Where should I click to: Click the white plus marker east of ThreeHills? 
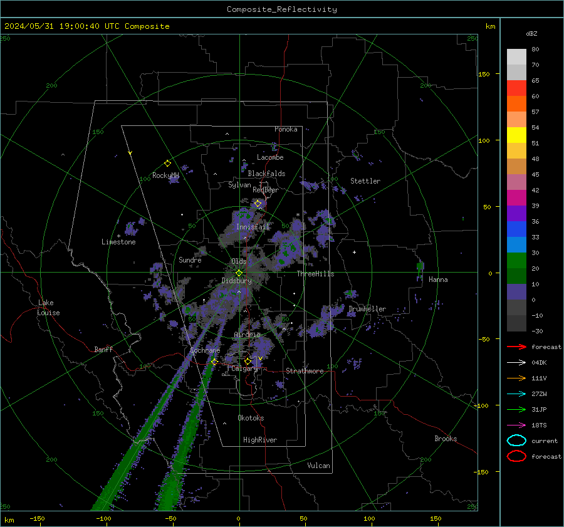click(x=354, y=252)
